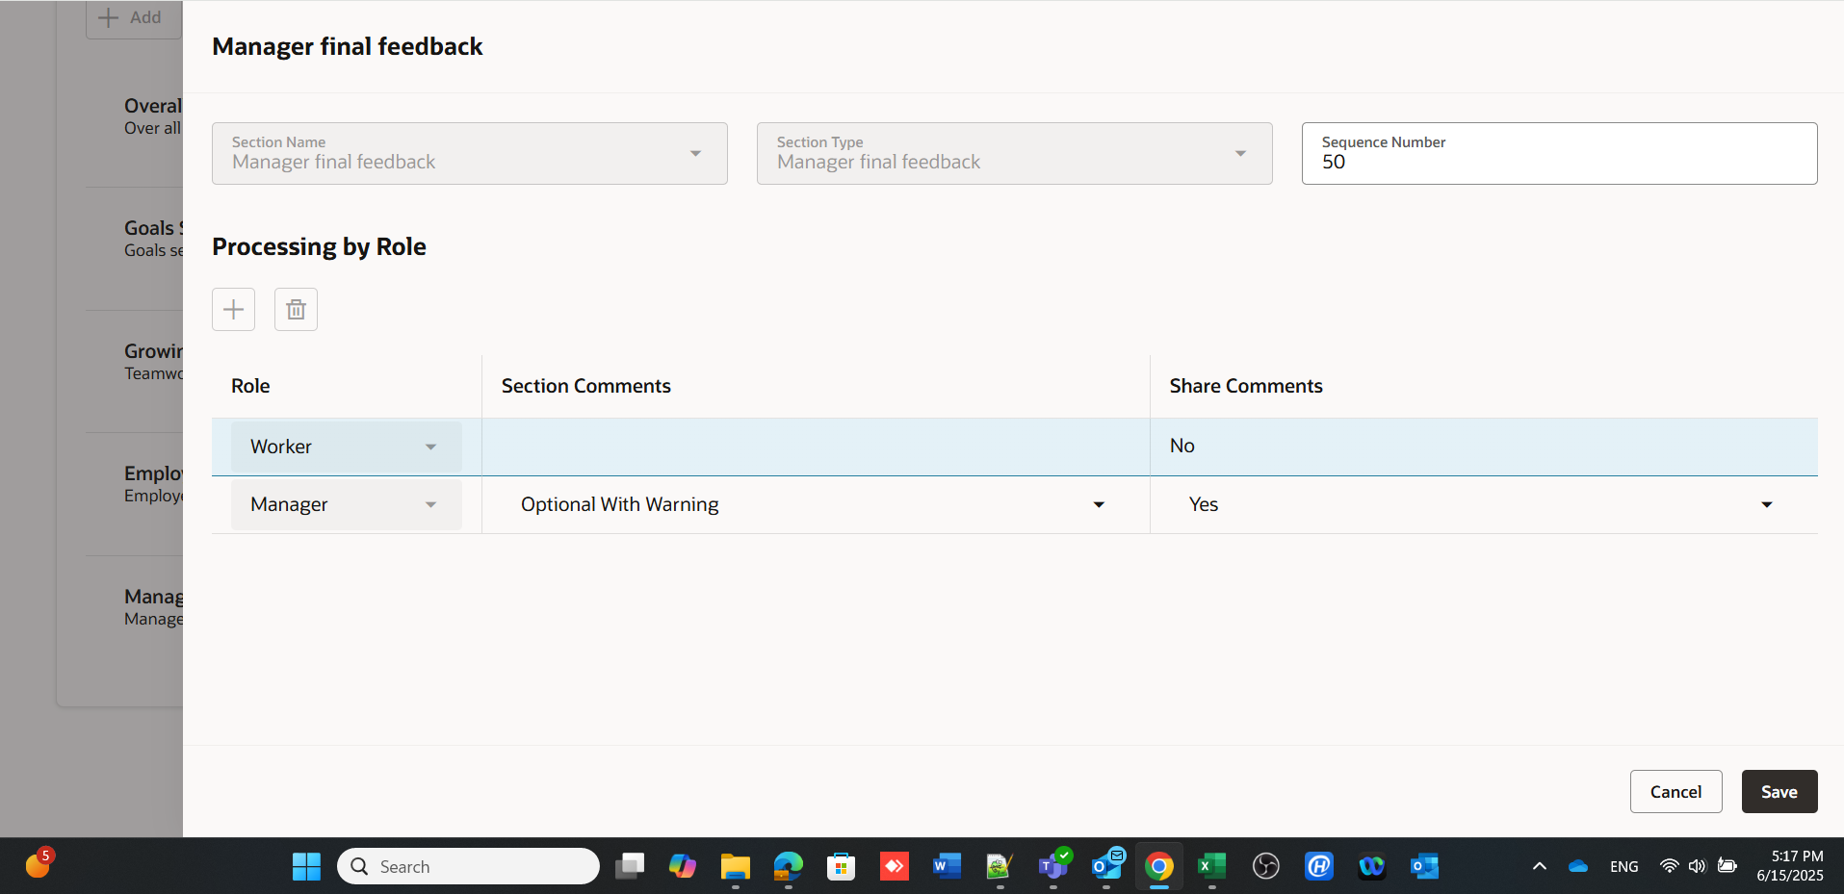1844x894 pixels.
Task: Show hidden system tray icons
Action: click(1540, 866)
